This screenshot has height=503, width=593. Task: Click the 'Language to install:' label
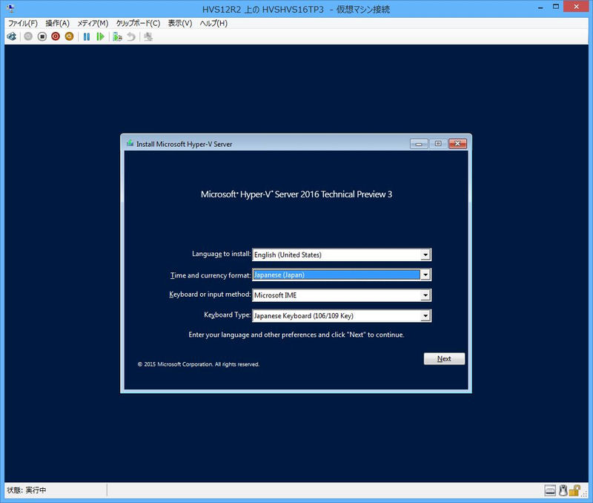coord(221,254)
